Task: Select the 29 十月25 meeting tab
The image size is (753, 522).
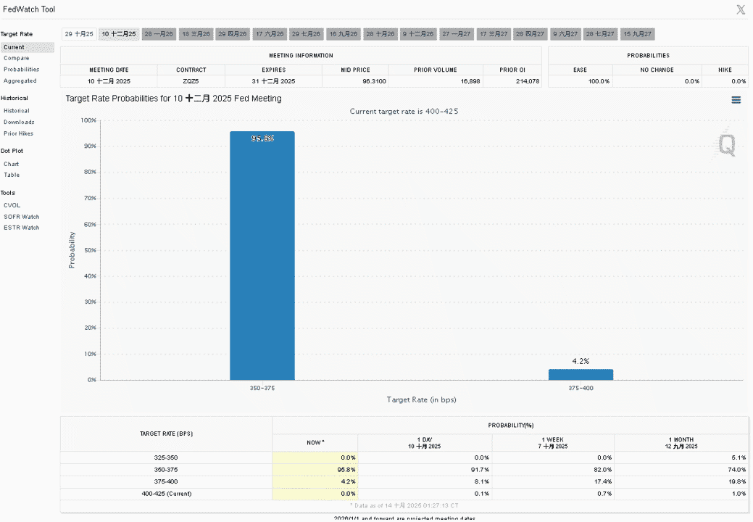Action: click(x=79, y=34)
